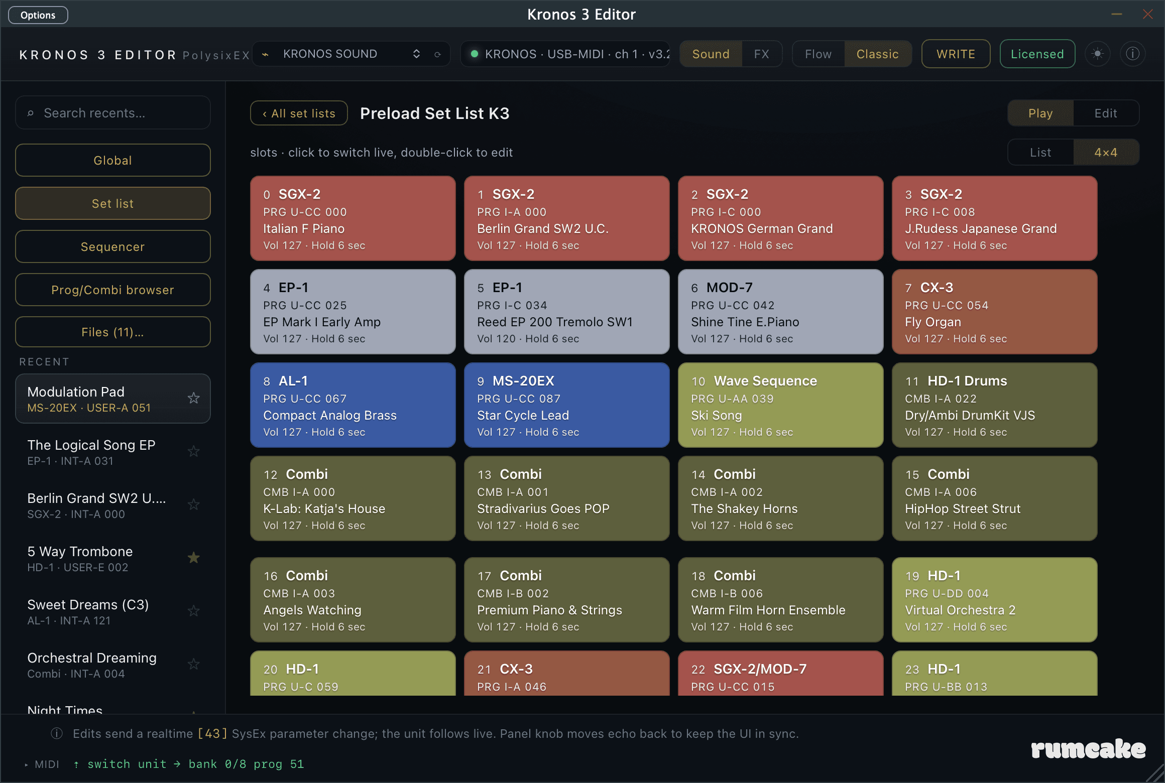The image size is (1165, 783).
Task: Unstar the 5 Way Trombone favorite
Action: pos(193,558)
